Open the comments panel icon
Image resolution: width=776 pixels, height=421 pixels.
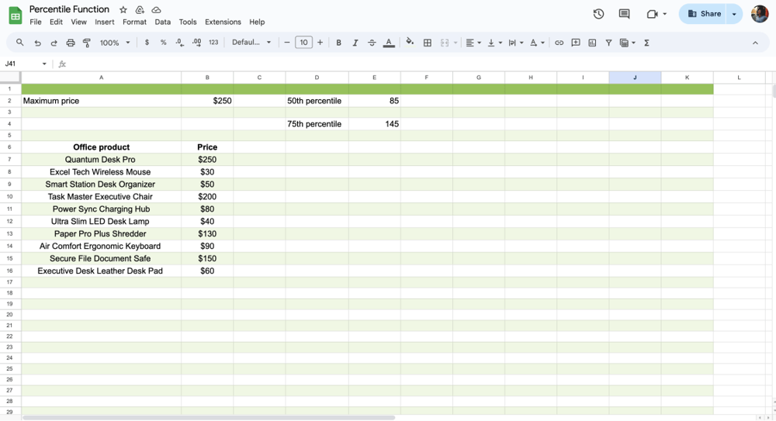coord(624,14)
